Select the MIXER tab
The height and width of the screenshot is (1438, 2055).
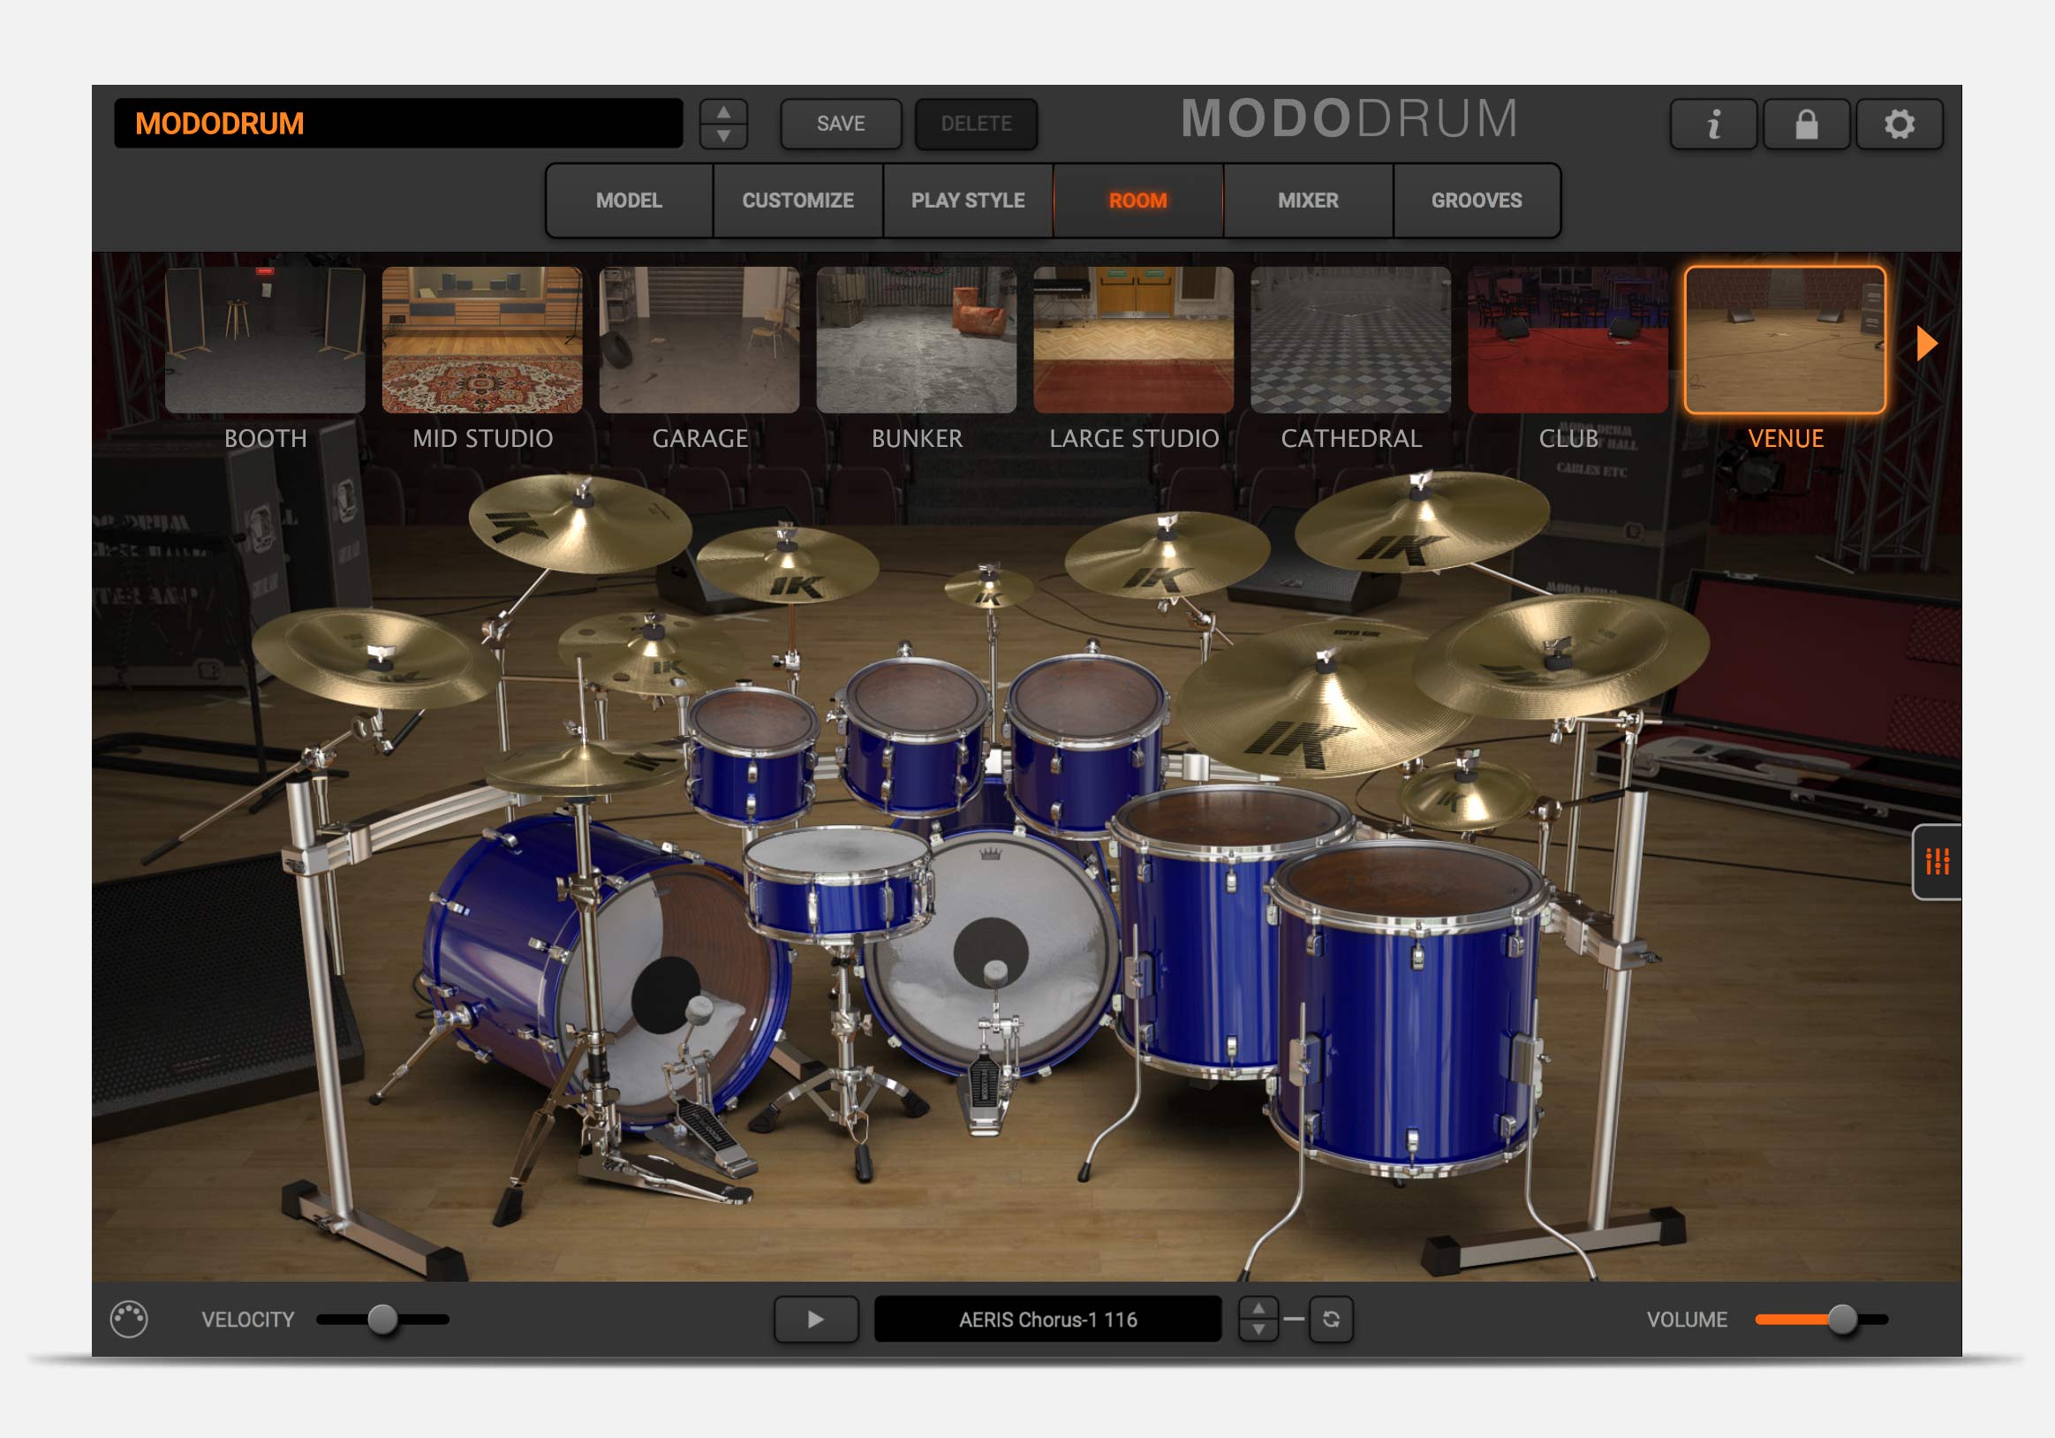1309,200
